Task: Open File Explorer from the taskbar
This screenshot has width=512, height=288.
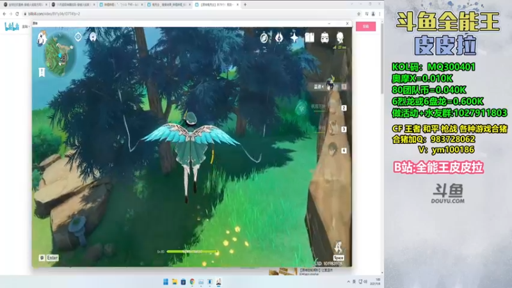Action: tap(174, 282)
